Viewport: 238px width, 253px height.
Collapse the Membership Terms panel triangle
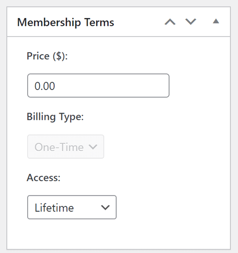(216, 21)
